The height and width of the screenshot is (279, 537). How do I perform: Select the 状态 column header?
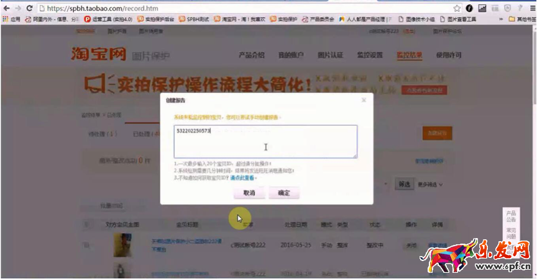[375, 224]
